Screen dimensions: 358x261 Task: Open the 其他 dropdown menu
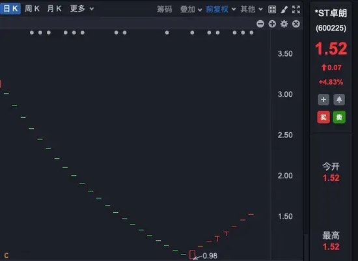click(x=251, y=9)
